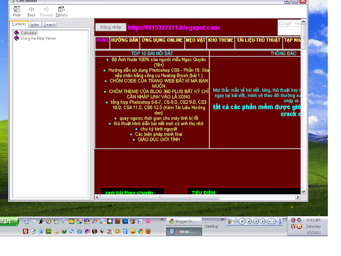Open the ỨNG DỤNG ONLINE menu item
This screenshot has height=256, width=341.
162,40
